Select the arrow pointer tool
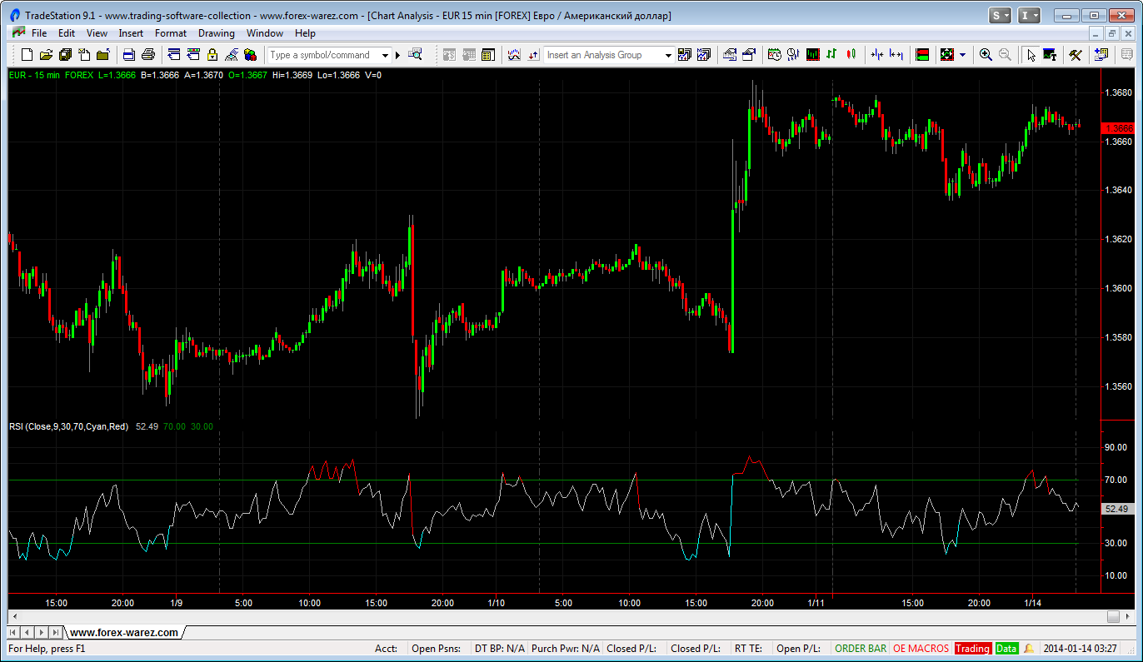1143x662 pixels. (x=1031, y=55)
